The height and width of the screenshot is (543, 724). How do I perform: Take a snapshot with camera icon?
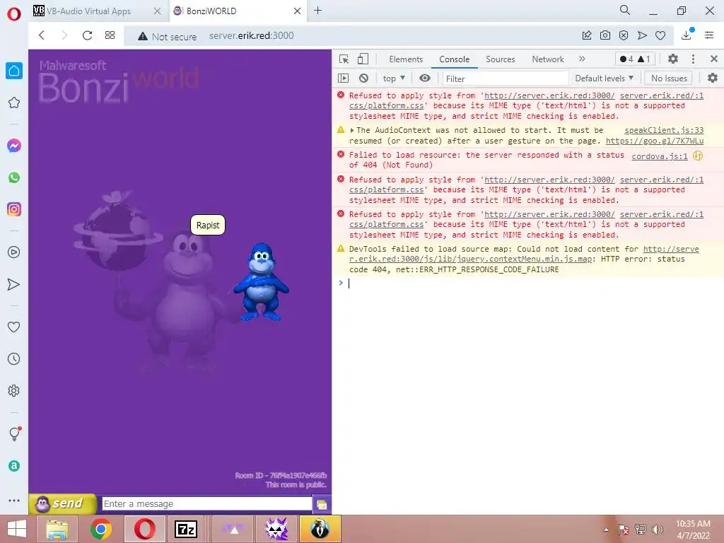[x=605, y=35]
